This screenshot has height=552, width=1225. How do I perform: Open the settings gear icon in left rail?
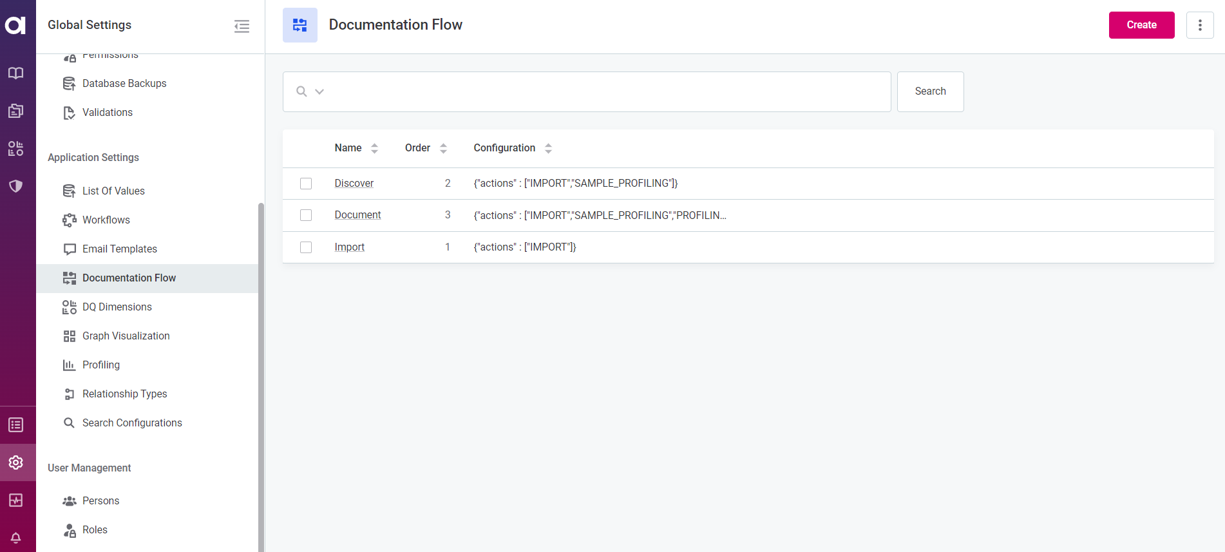click(x=16, y=462)
